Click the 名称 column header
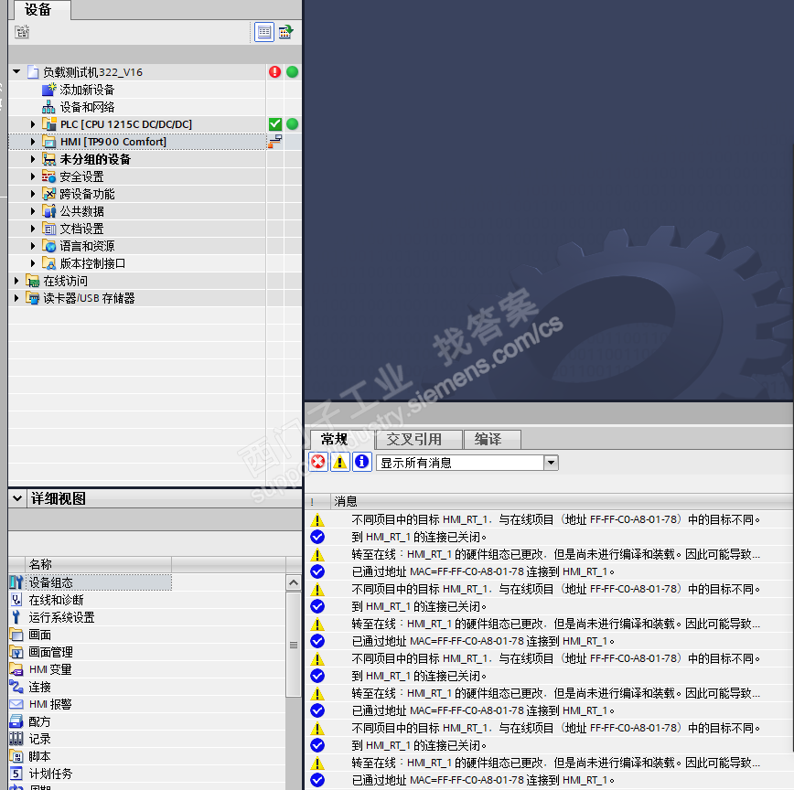This screenshot has height=790, width=794. pos(98,564)
